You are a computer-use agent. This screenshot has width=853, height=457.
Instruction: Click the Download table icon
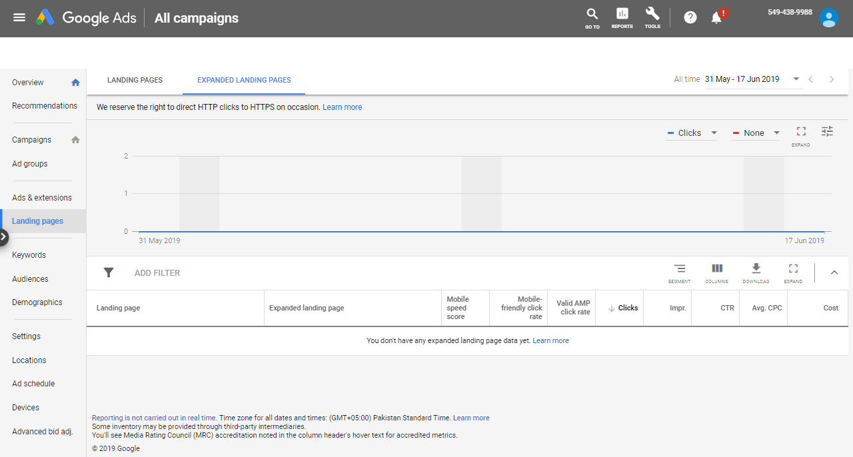[x=756, y=272]
